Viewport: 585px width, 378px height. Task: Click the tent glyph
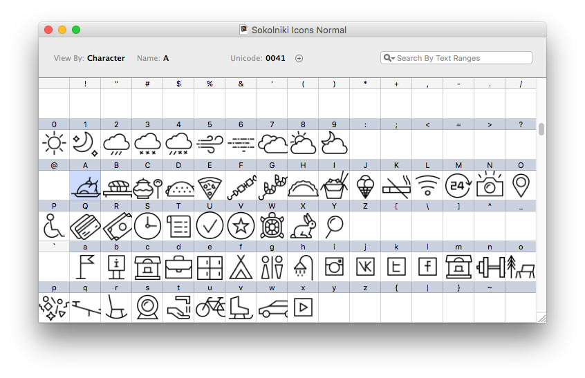241,266
